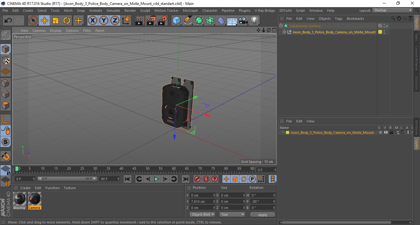Open viewport Cameras menu
420x225 pixels.
pos(39,31)
